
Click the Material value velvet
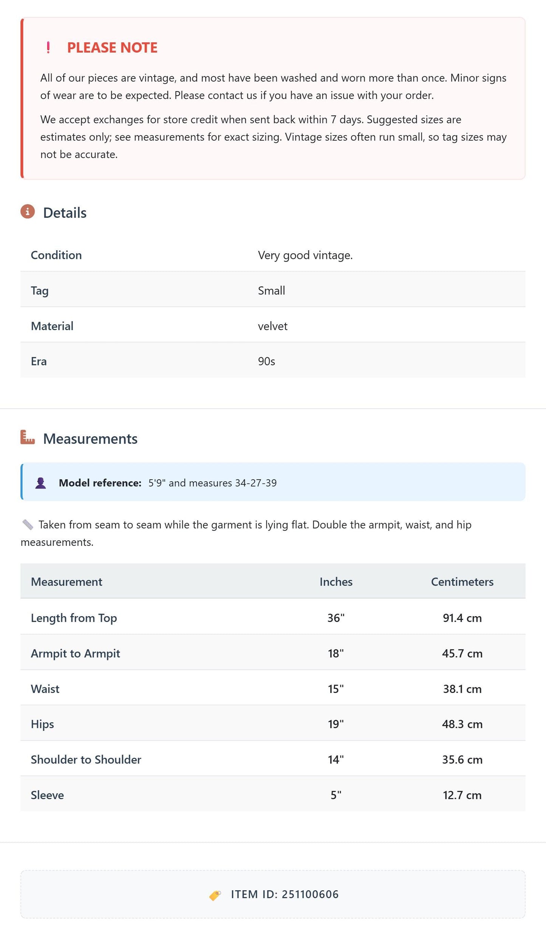coord(272,326)
